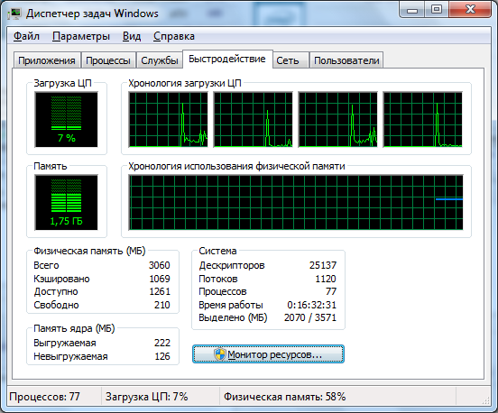Open the Параметры menu
498x413 pixels.
tap(81, 36)
